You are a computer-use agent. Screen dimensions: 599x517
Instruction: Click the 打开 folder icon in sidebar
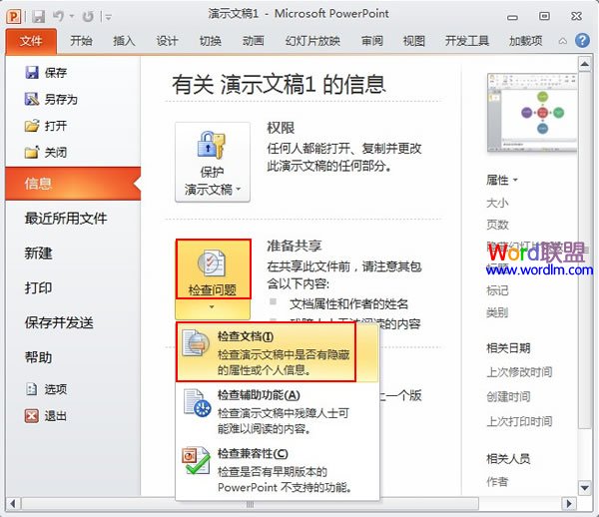coord(32,126)
